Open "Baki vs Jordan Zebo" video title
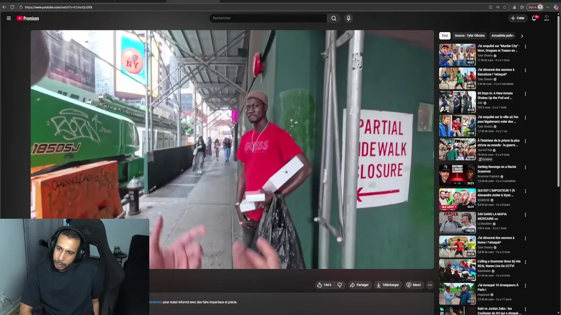 click(x=499, y=311)
